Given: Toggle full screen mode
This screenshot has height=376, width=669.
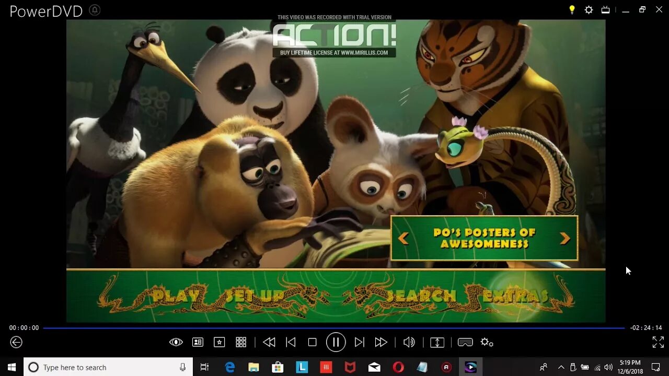Looking at the screenshot, I should coord(658,342).
